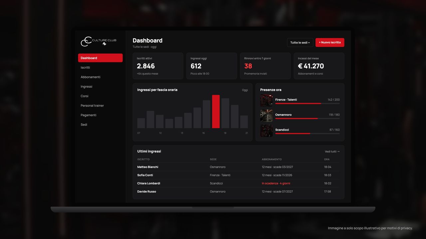This screenshot has height=239, width=426.
Task: Click the Scandicci cell in Chiara's row
Action: (216, 183)
